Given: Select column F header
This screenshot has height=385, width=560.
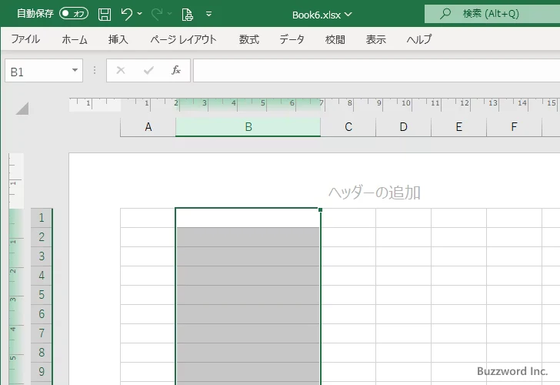Looking at the screenshot, I should point(515,127).
